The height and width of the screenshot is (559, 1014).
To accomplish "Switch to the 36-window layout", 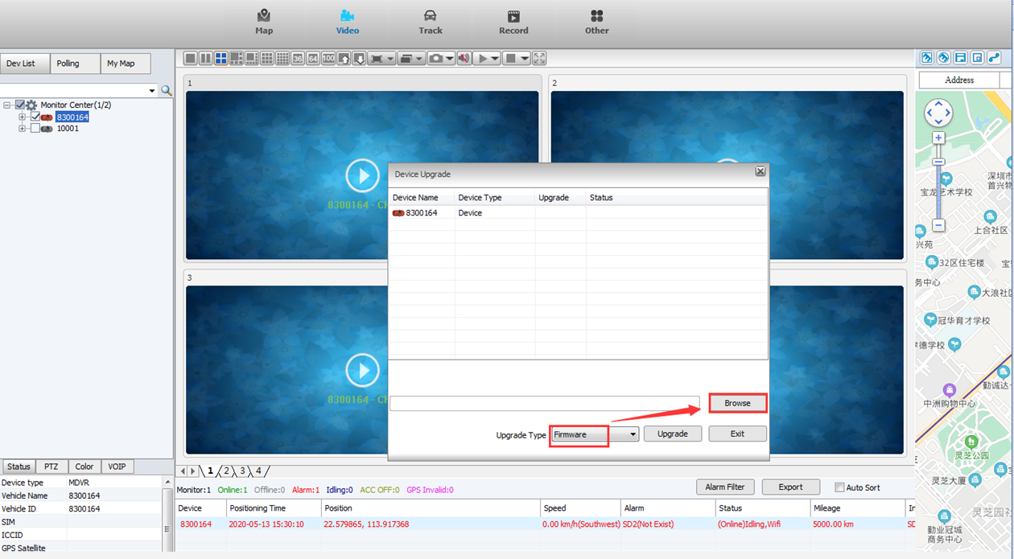I will (x=298, y=59).
